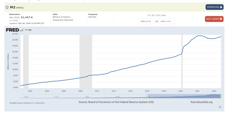The image size is (227, 113).
Task: Toggle the M2 series legend entry
Action: (28, 30)
